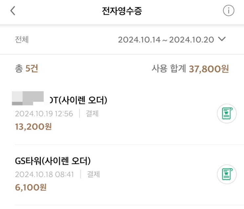Tap 결제 label on first transaction

coord(92,114)
